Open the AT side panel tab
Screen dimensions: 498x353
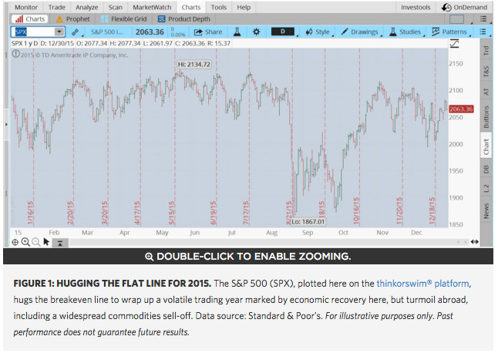point(486,92)
